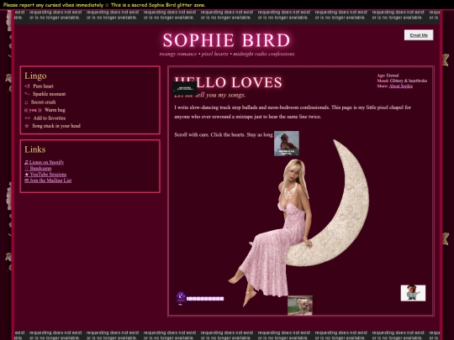Click the 'Let me tell you my songs' subtitle
This screenshot has width=454, height=340.
click(x=210, y=95)
